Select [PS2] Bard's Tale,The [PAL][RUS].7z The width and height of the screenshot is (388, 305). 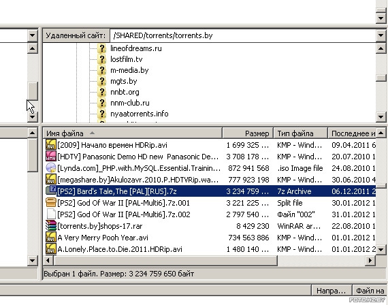point(117,191)
